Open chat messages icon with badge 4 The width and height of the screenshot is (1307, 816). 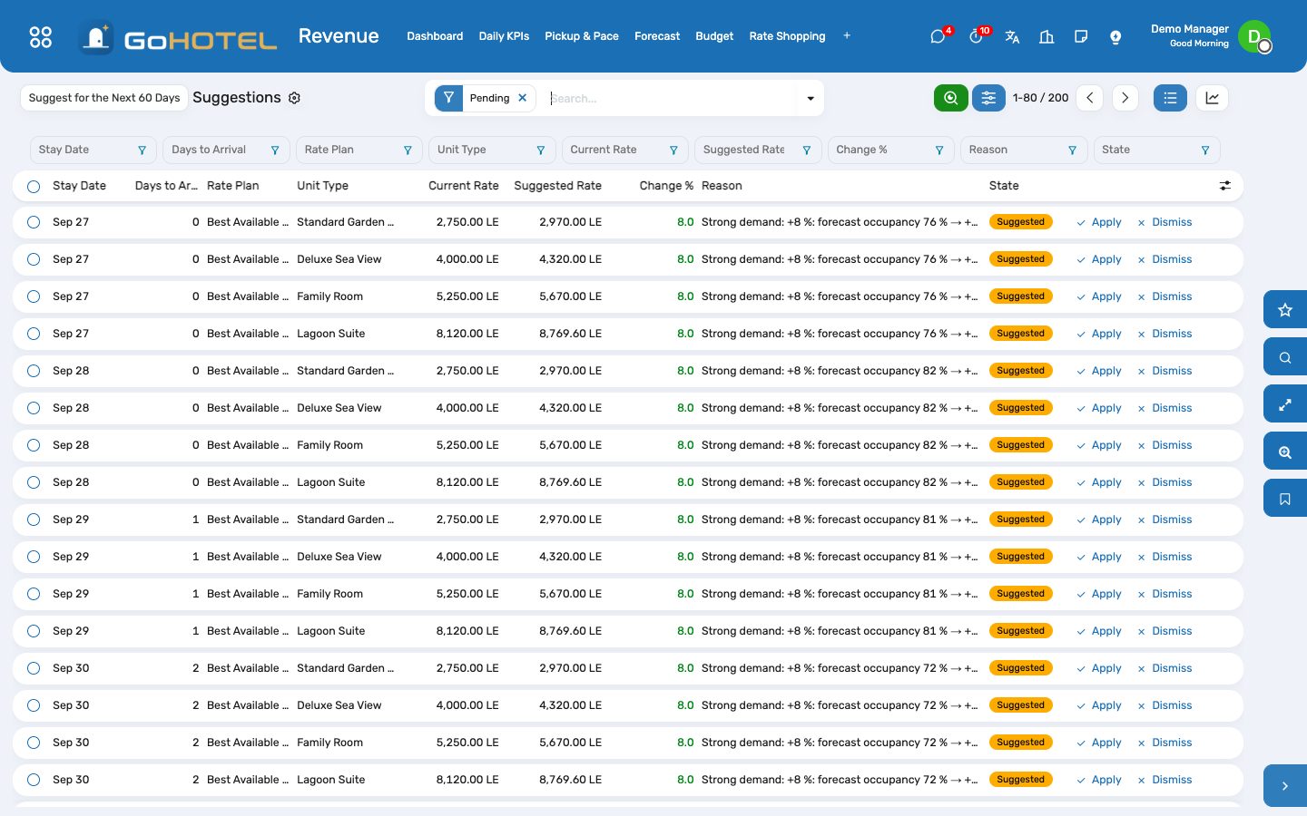tap(938, 36)
